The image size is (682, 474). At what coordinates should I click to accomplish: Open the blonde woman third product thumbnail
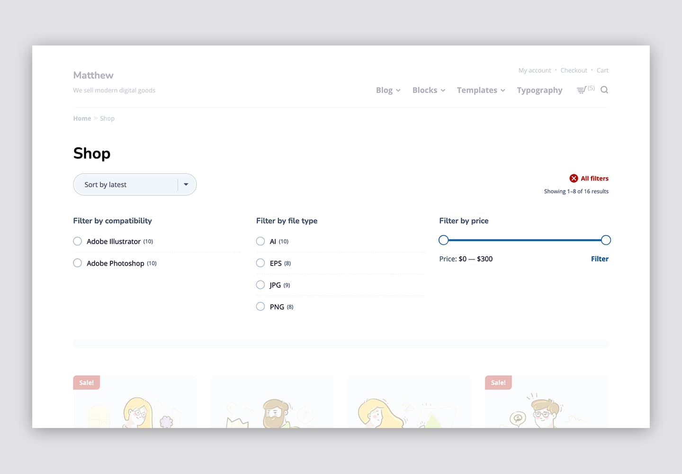click(x=409, y=402)
